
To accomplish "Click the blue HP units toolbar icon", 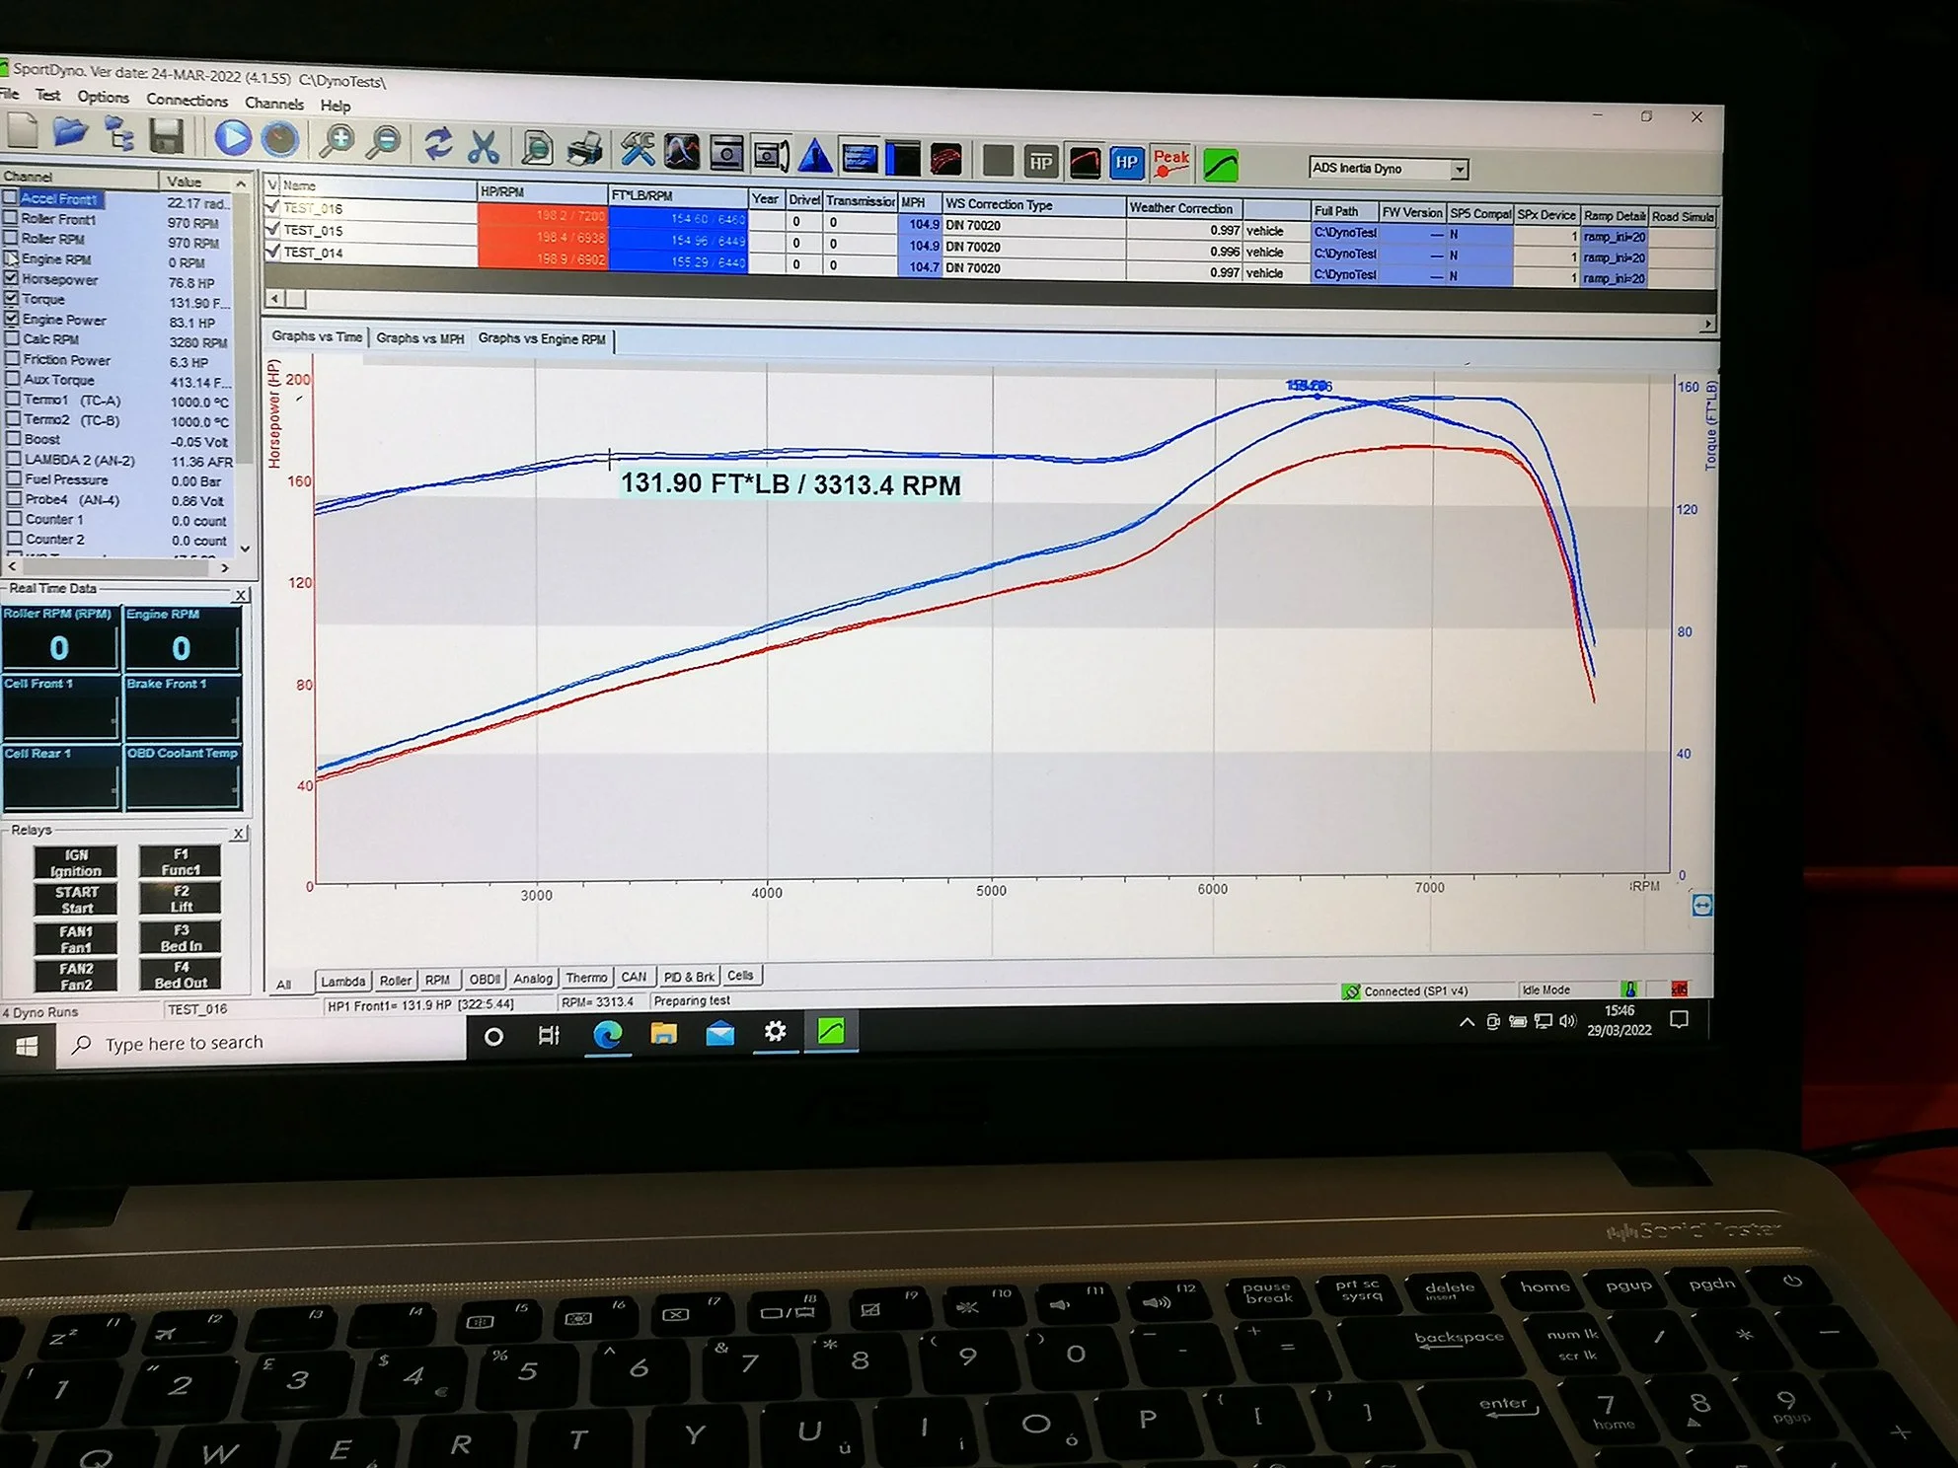I will [x=1126, y=162].
